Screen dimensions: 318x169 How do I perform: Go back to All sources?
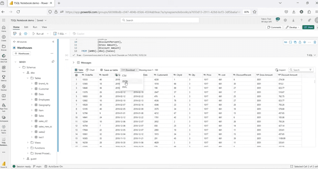(x=20, y=42)
